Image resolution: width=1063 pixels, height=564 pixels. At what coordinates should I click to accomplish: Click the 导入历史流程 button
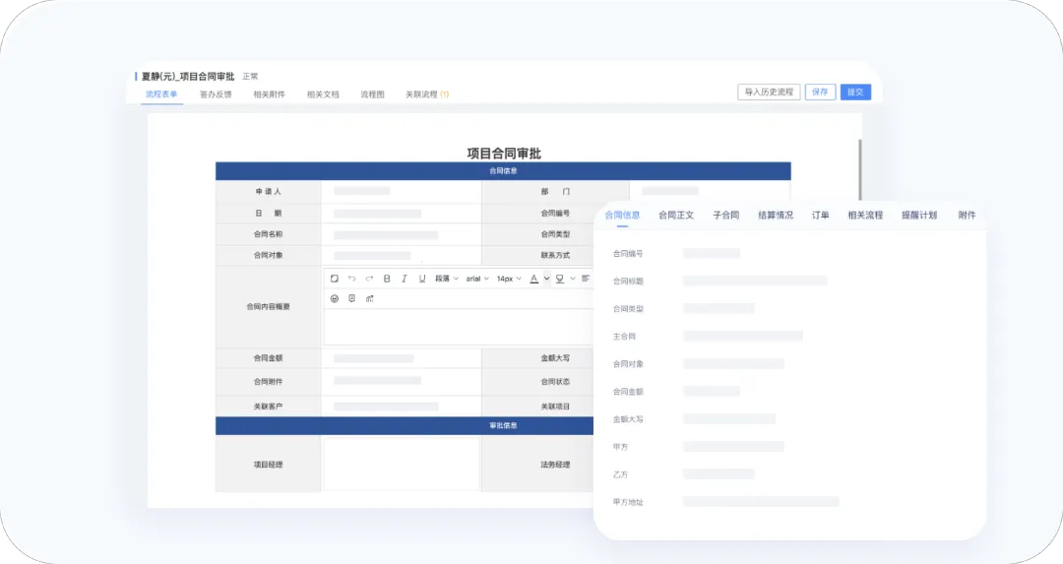click(x=769, y=92)
